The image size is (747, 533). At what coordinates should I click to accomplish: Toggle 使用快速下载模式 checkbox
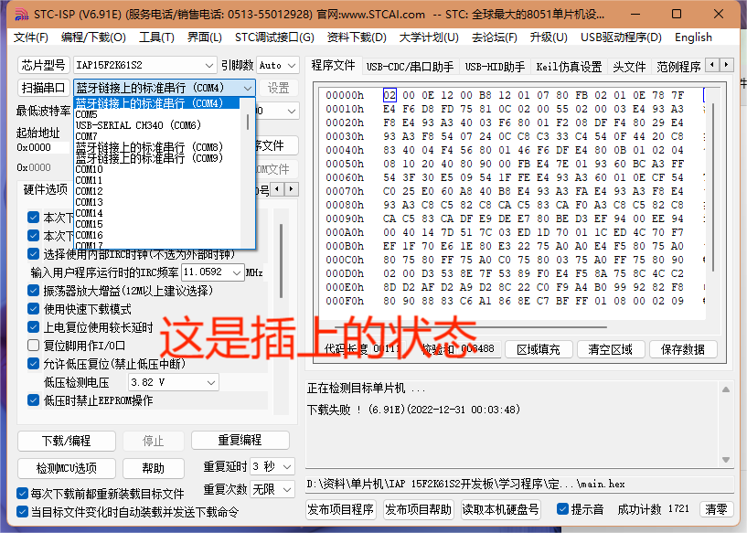[33, 309]
